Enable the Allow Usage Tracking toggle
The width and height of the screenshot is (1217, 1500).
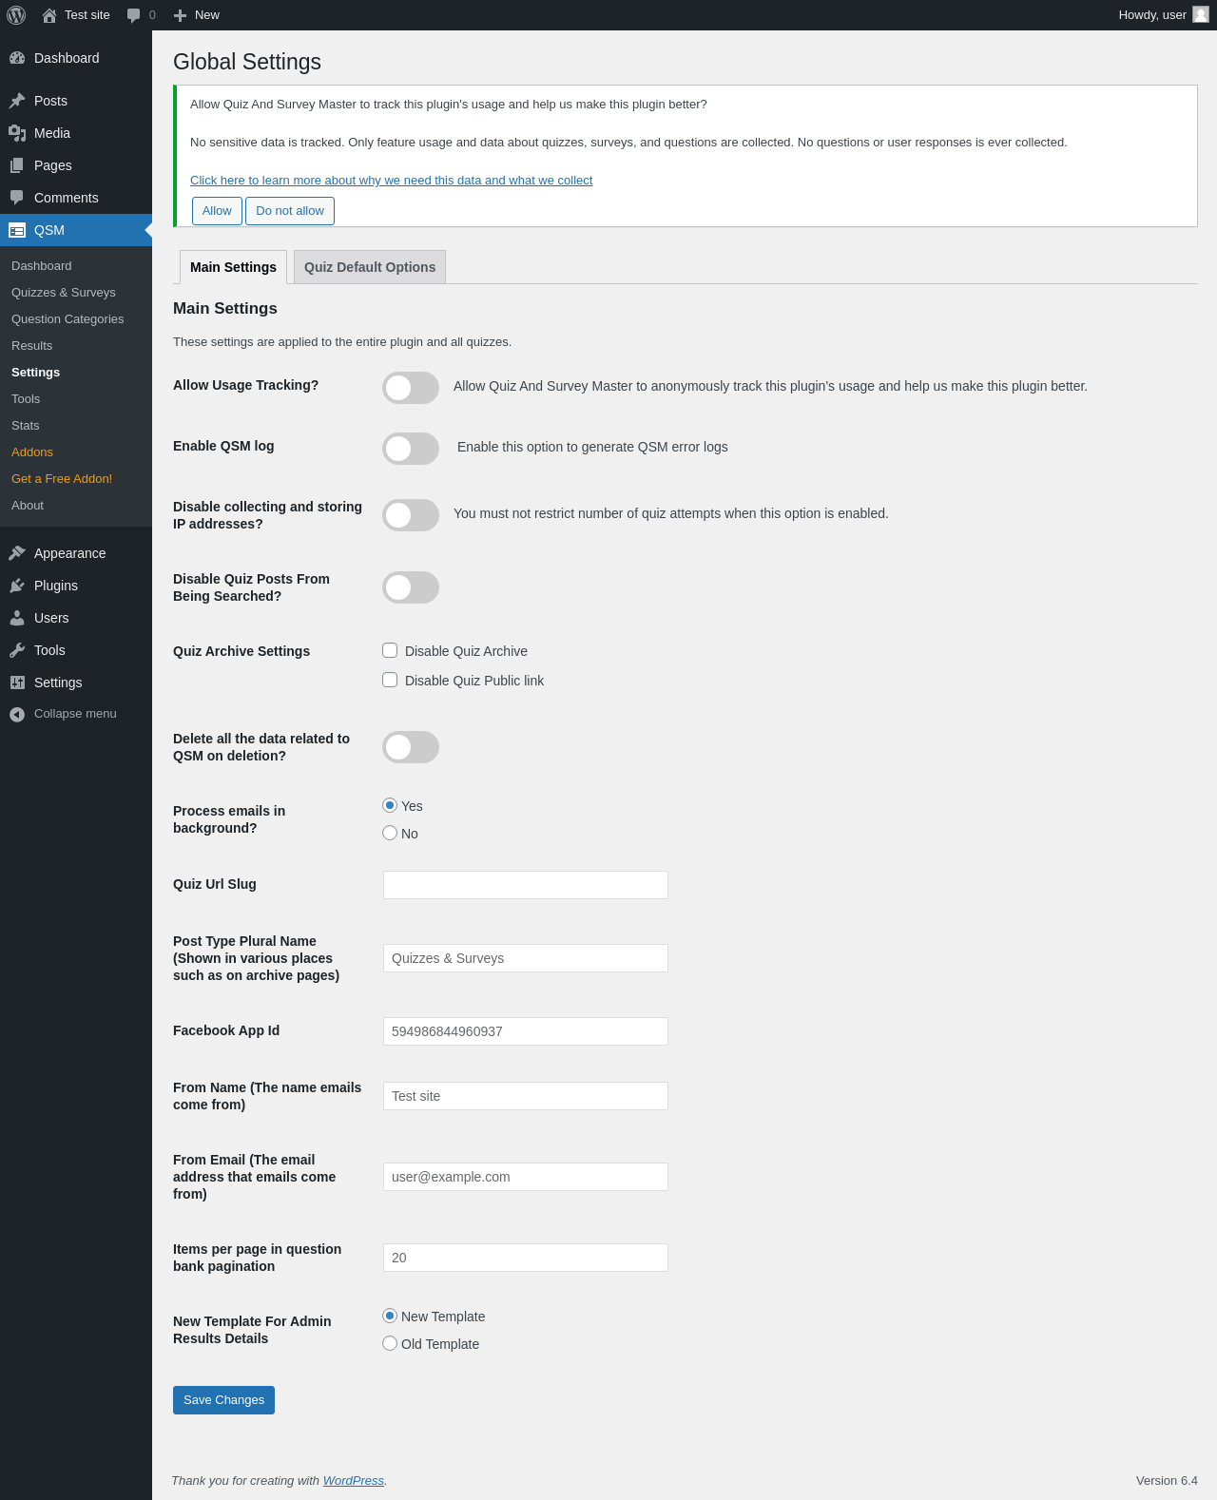pos(411,388)
